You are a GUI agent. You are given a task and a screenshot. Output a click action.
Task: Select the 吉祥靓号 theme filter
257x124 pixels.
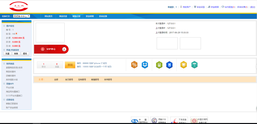108,80
